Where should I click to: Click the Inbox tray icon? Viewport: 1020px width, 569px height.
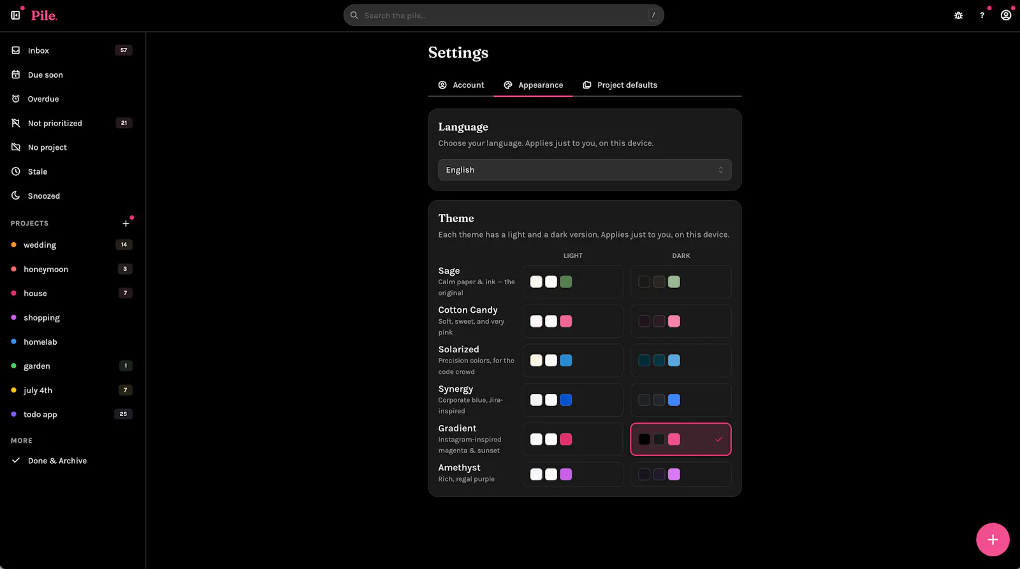coord(16,50)
